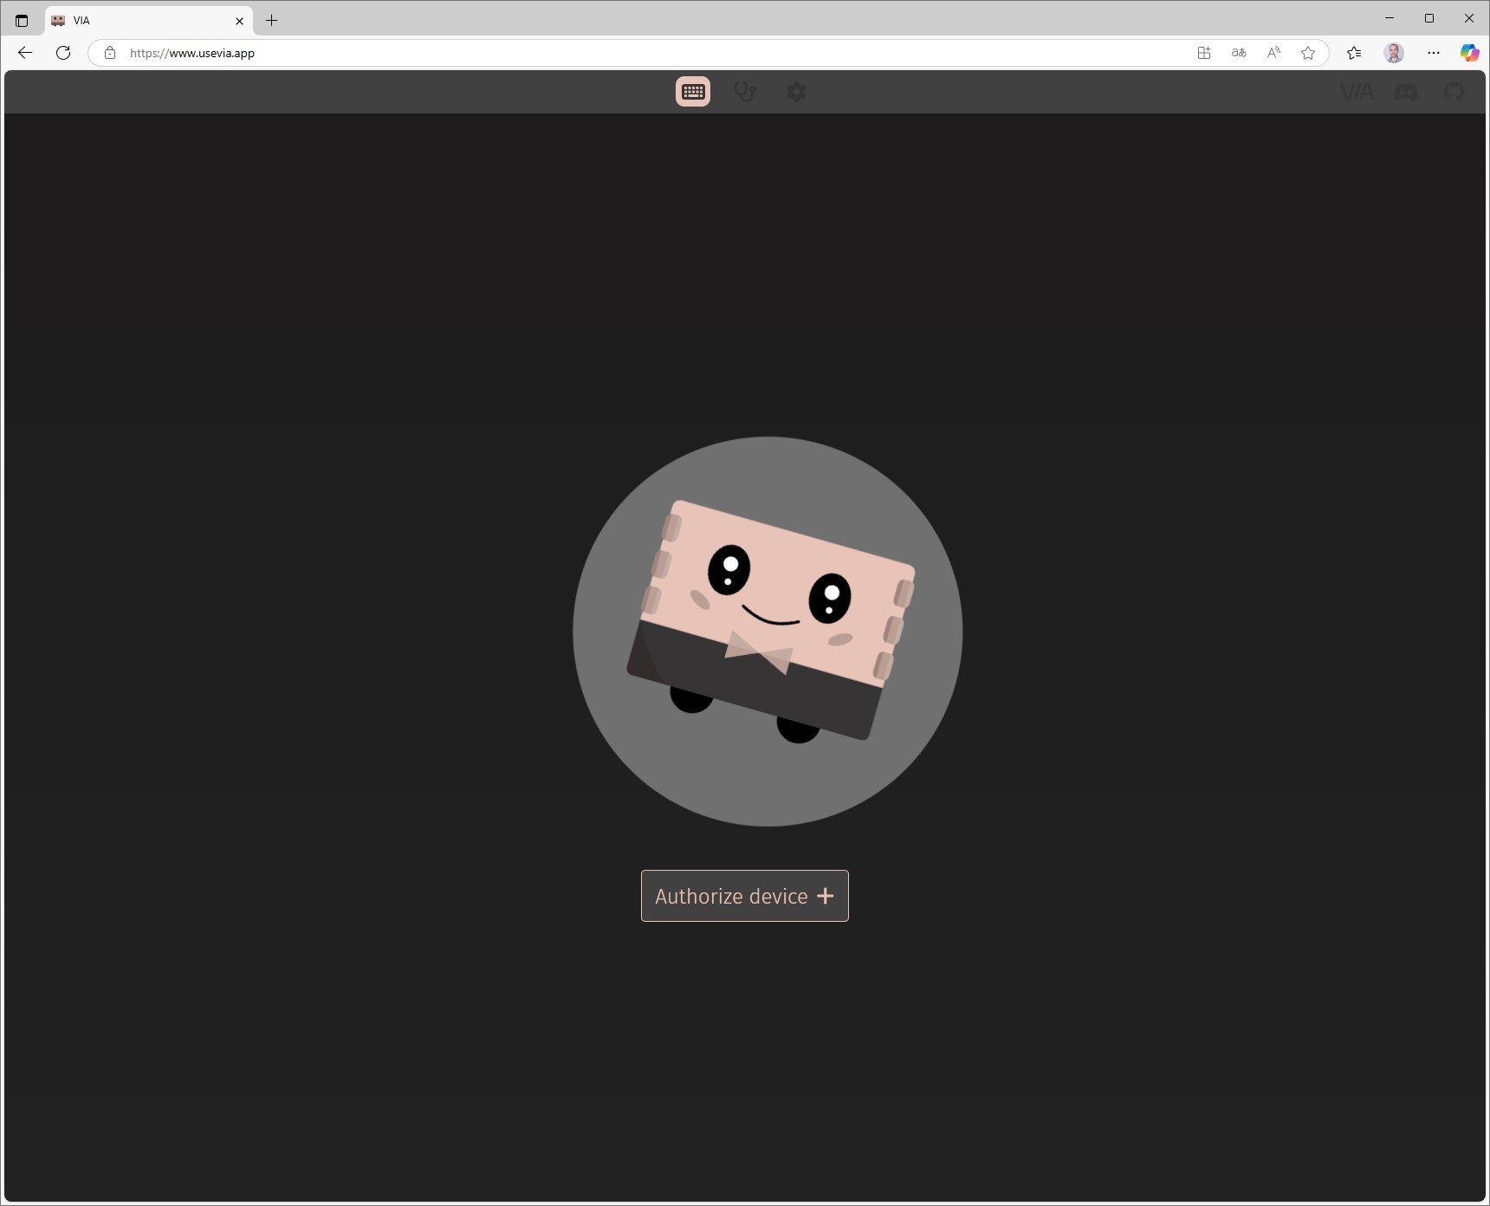Open the browser apps grid icon
Image resolution: width=1490 pixels, height=1206 pixels.
(x=1204, y=53)
